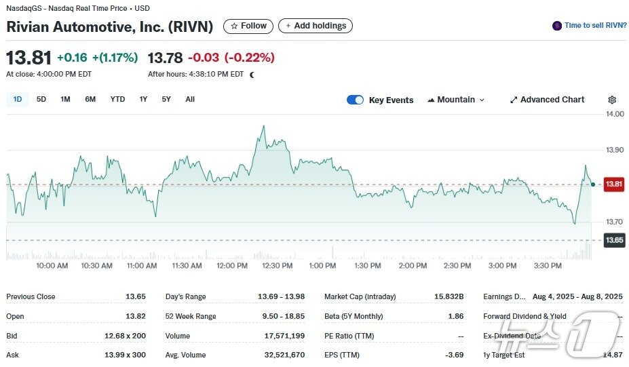
Task: Click the 13.65 previous close label on chart
Action: click(x=614, y=240)
